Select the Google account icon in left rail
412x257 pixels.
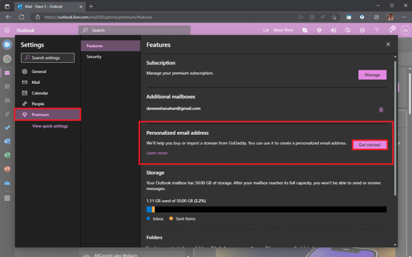(x=7, y=59)
